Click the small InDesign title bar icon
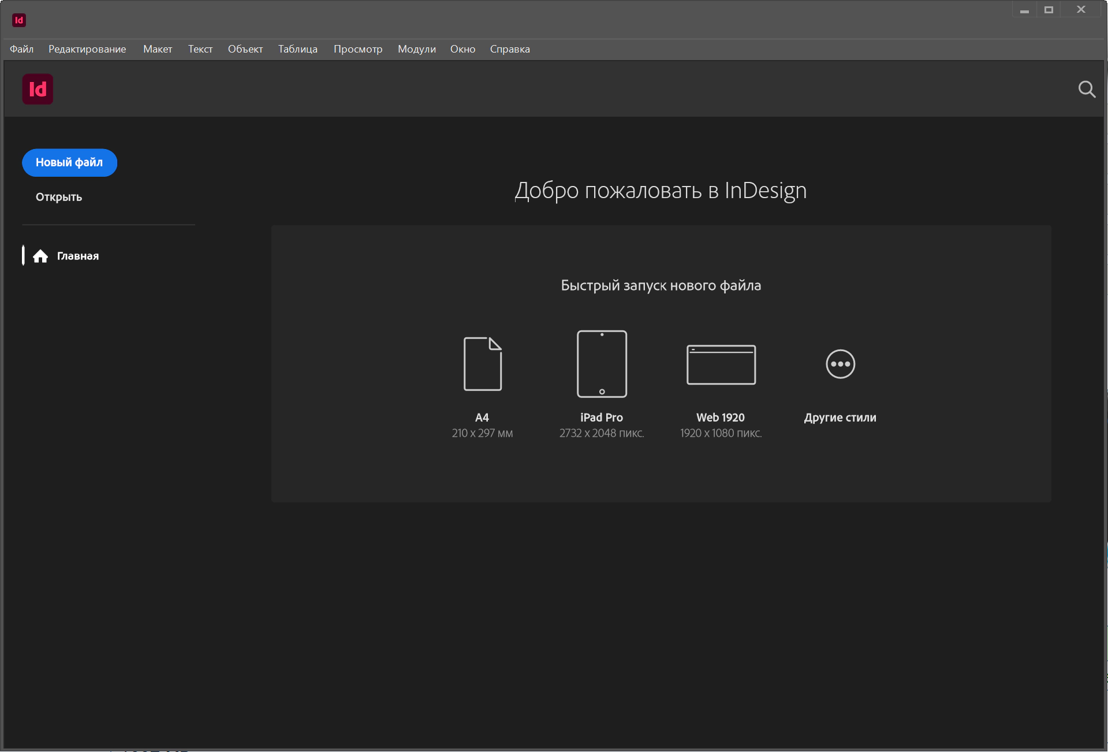Viewport: 1108px width, 752px height. point(19,20)
